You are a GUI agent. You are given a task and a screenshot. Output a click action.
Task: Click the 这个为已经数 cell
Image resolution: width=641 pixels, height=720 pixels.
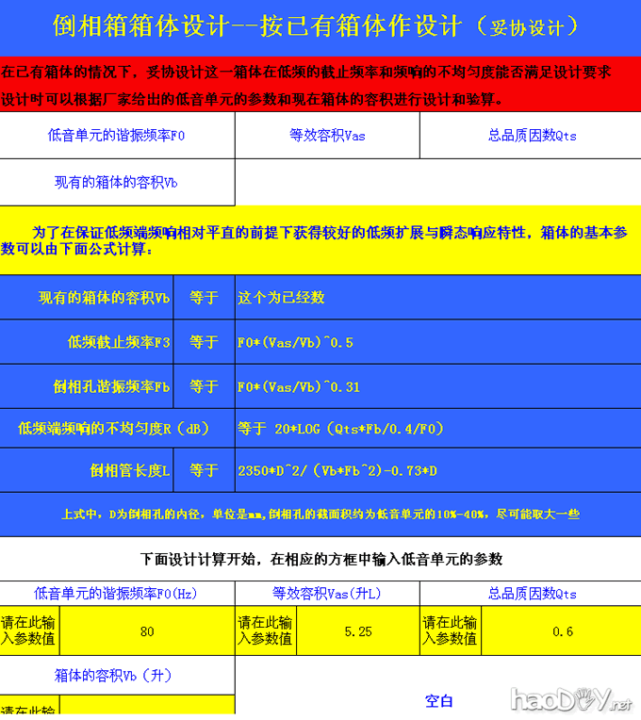coord(436,298)
